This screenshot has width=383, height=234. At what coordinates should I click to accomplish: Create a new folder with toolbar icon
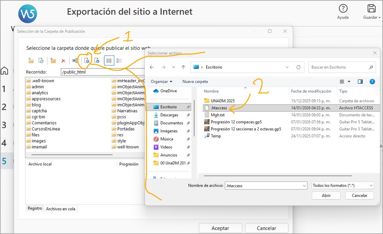[x=53, y=61]
